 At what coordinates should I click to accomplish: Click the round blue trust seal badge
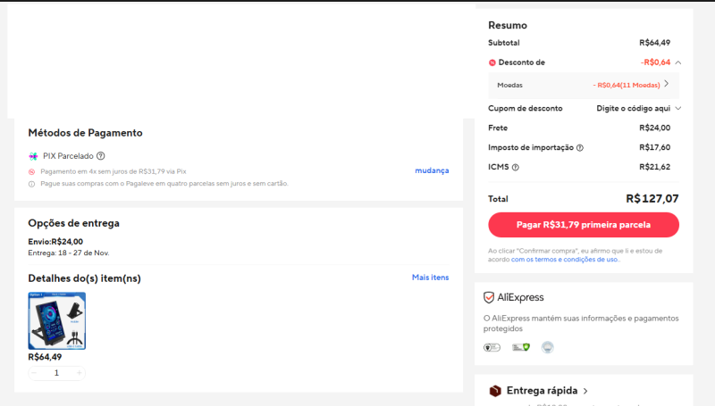pos(548,347)
